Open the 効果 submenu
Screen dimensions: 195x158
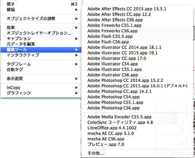pos(41,28)
